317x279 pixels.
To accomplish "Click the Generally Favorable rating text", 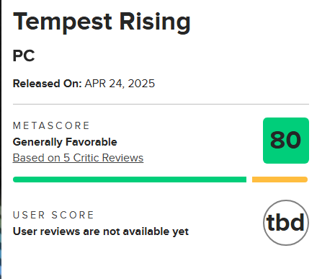I will click(65, 142).
